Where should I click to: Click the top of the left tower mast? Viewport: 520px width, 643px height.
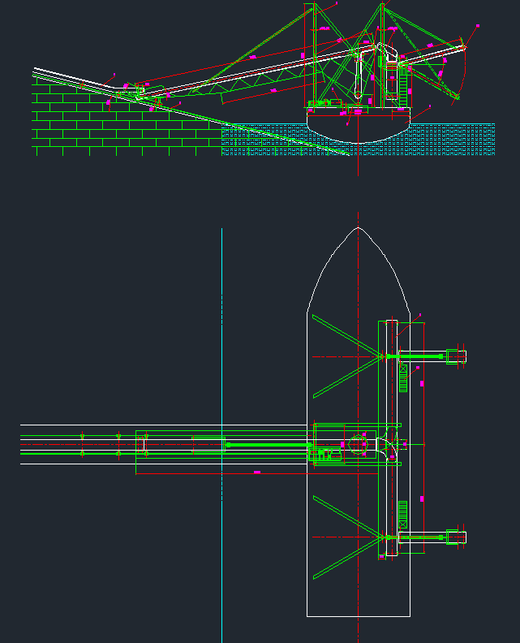click(309, 6)
